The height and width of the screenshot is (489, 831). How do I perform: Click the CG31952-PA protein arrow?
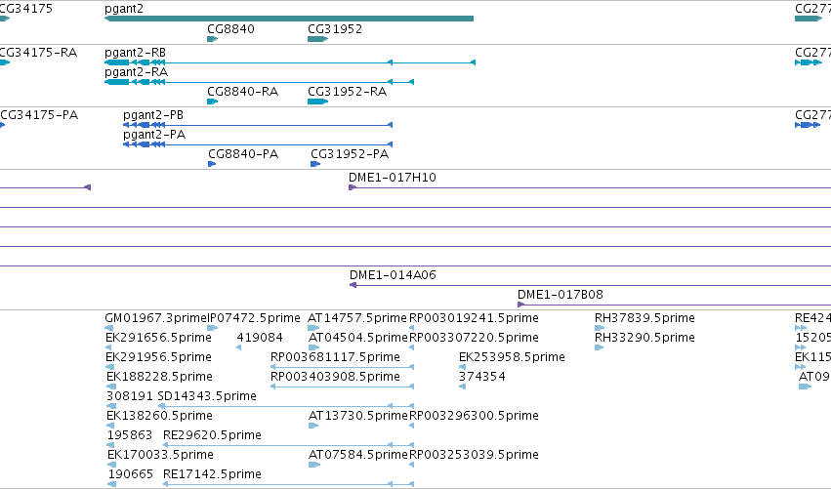point(315,164)
